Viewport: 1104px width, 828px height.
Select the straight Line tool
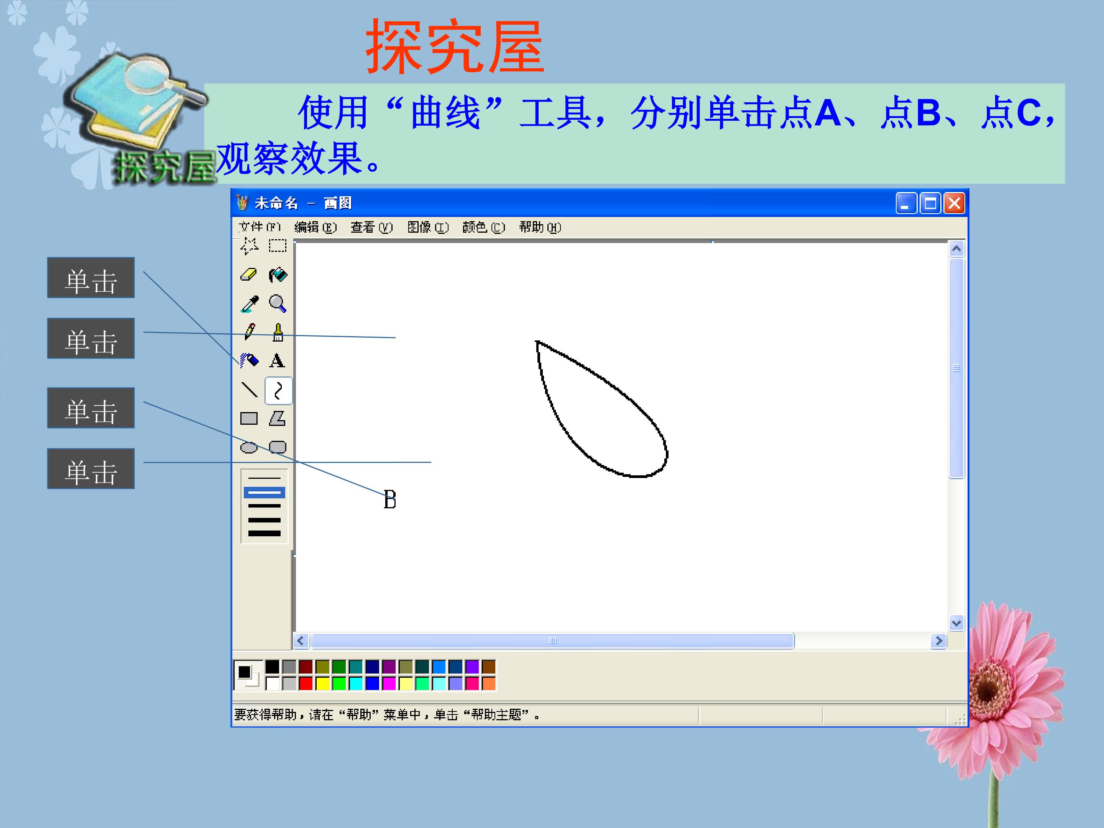pos(249,389)
